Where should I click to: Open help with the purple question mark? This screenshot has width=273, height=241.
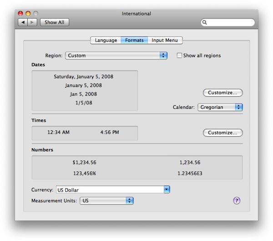coord(237,200)
